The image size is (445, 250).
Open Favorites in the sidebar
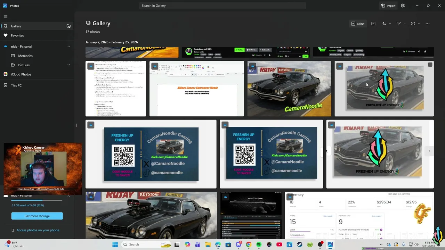(37, 35)
